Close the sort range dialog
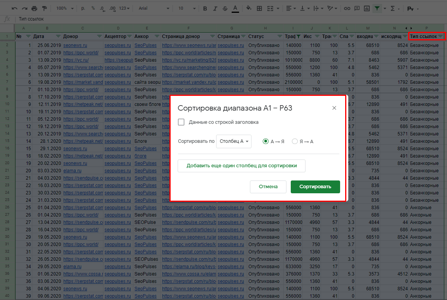The width and height of the screenshot is (447, 300). tap(334, 108)
